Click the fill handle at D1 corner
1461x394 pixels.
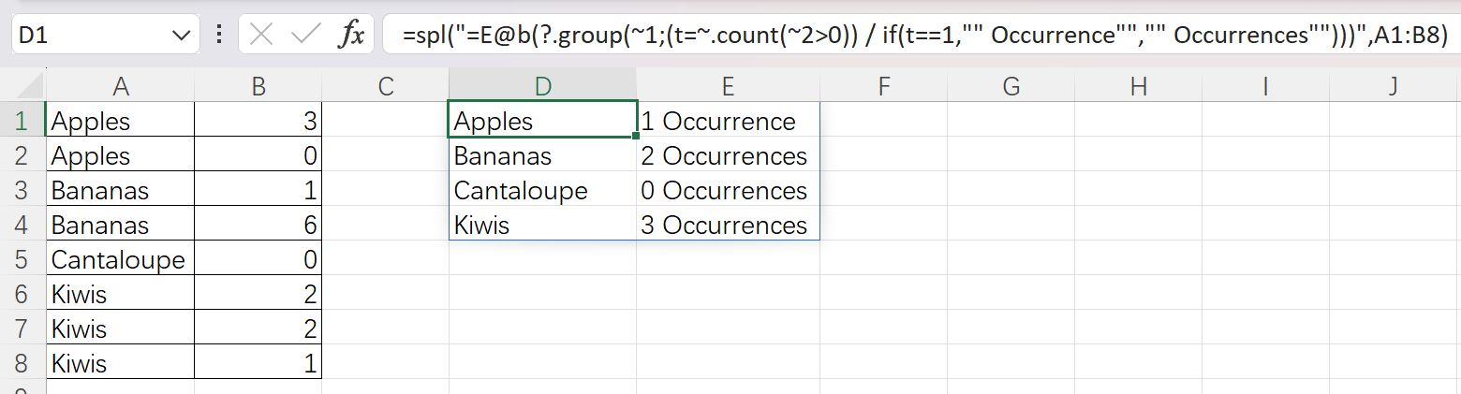(x=636, y=137)
